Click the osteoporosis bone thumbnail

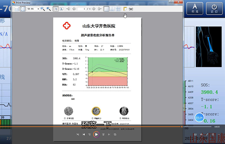(x=124, y=111)
